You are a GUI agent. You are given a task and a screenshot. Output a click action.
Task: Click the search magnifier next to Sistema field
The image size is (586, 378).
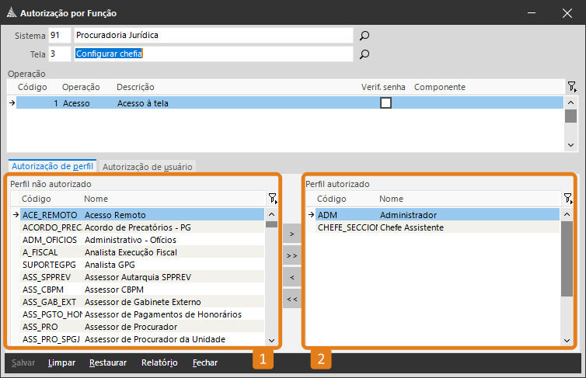click(x=364, y=36)
